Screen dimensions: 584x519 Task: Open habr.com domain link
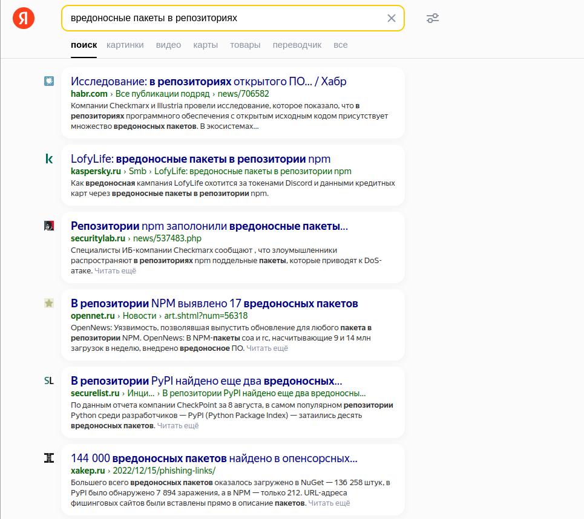coord(89,94)
